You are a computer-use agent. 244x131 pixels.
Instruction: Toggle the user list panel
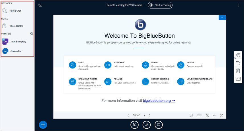pos(40,5)
